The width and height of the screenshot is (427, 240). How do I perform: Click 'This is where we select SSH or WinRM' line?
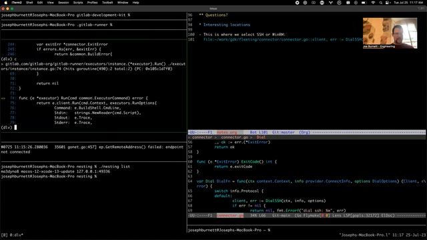click(242, 35)
